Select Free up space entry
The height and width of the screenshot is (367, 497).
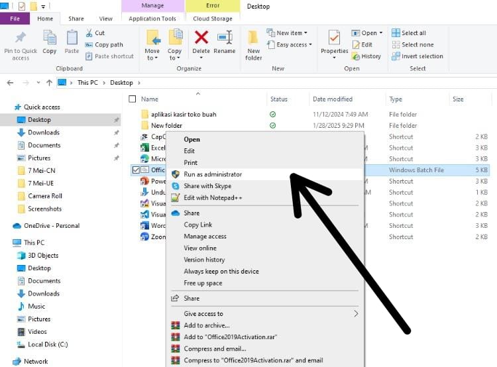[265, 283]
